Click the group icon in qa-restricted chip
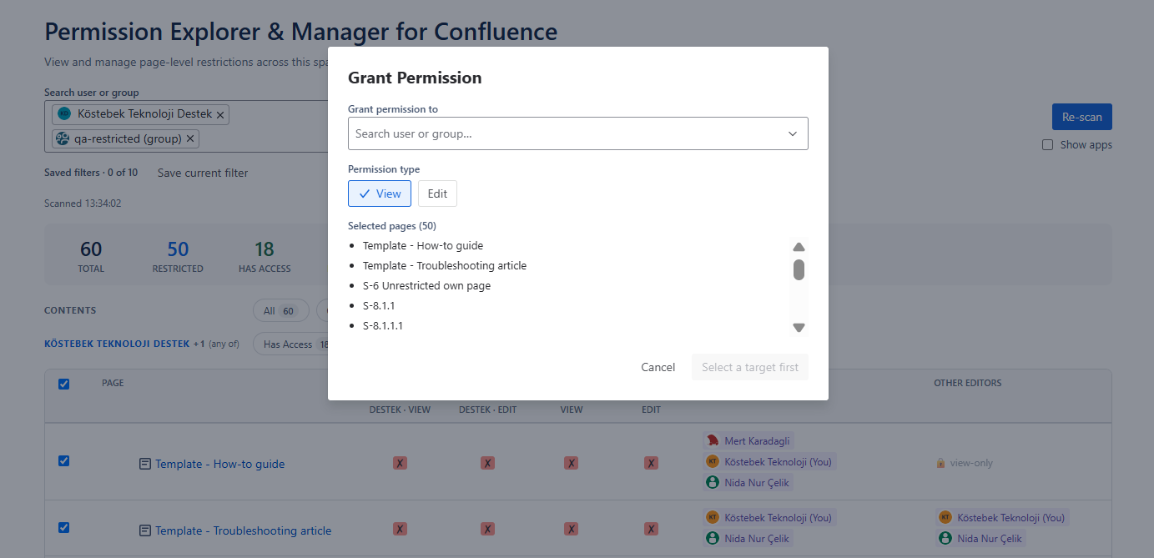1154x558 pixels. [63, 138]
